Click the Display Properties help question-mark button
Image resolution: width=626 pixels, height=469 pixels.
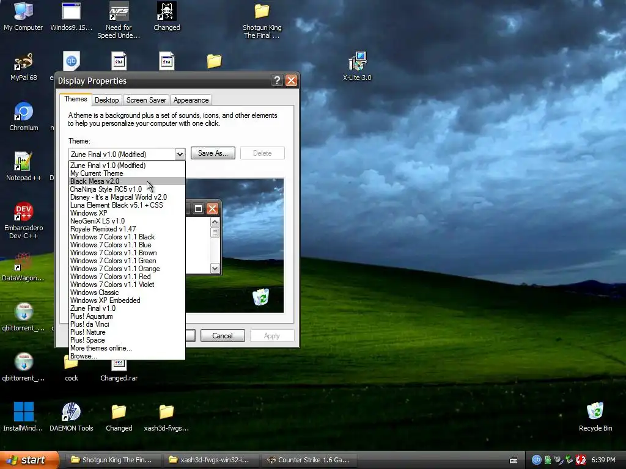pyautogui.click(x=277, y=81)
